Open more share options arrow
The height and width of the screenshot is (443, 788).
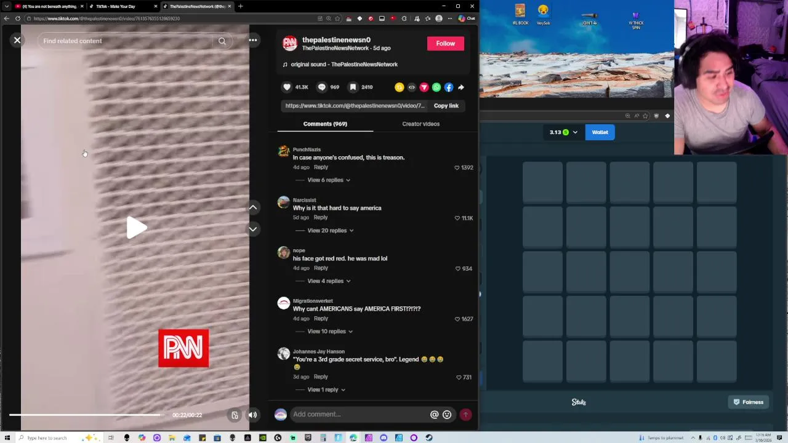pyautogui.click(x=461, y=87)
